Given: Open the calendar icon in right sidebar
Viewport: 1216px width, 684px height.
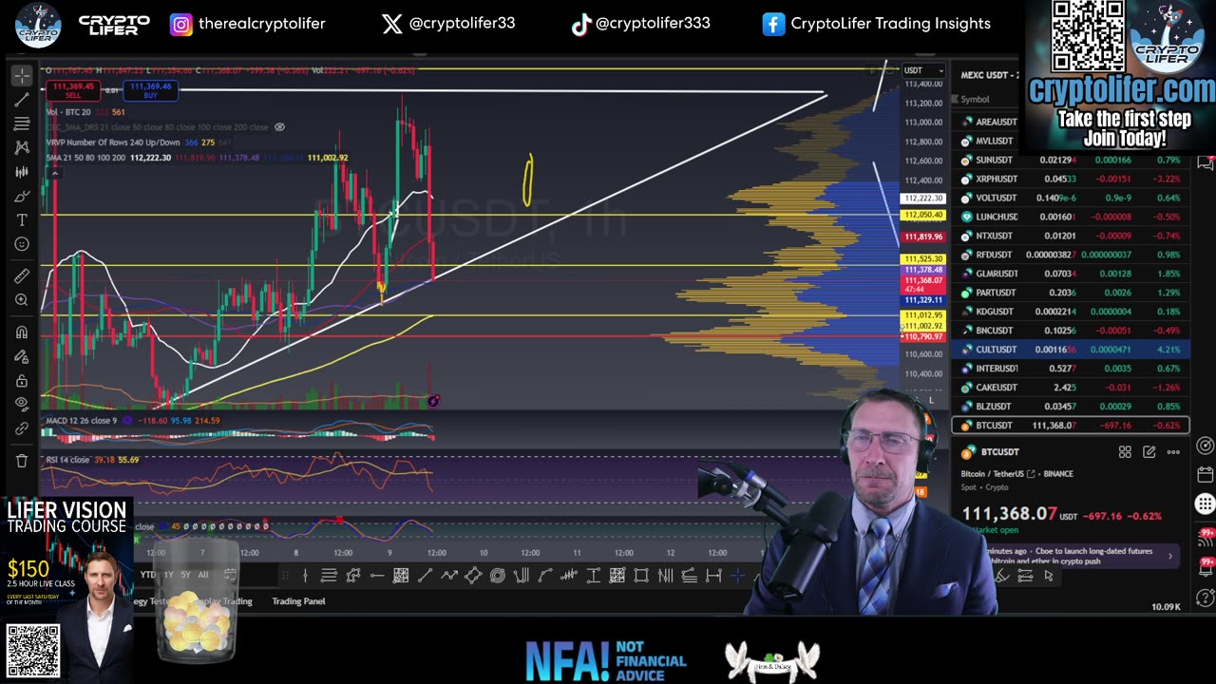Looking at the screenshot, I should coord(1205,475).
